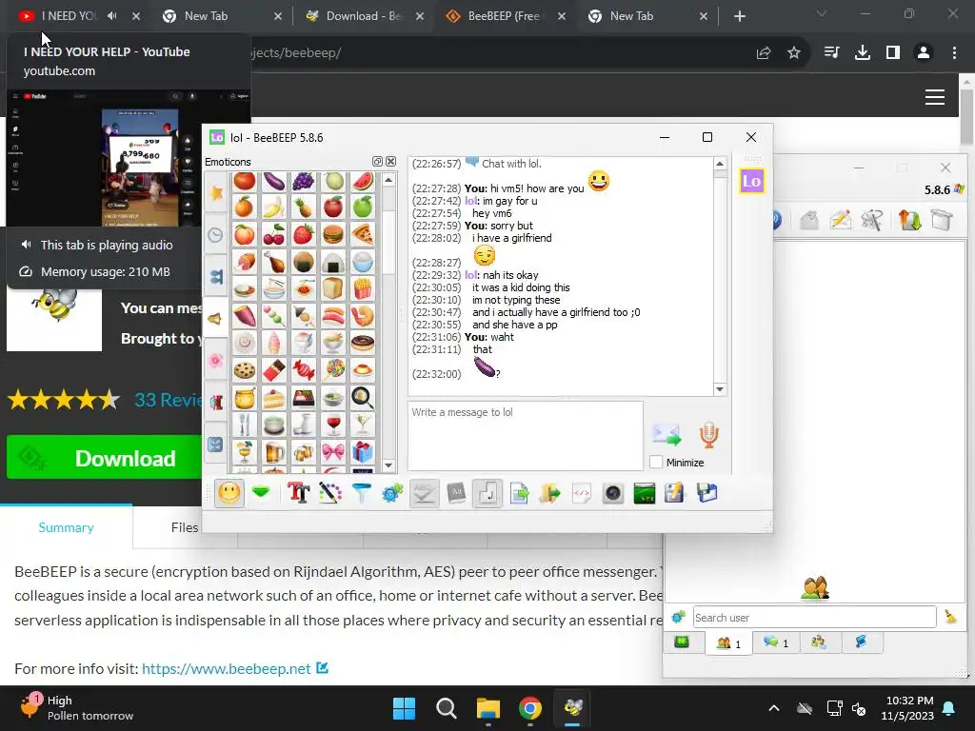Insert the honey pot emoticon
The image size is (975, 731).
pos(245,398)
